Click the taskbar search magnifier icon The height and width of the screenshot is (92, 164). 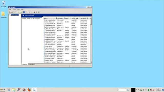tap(128, 90)
